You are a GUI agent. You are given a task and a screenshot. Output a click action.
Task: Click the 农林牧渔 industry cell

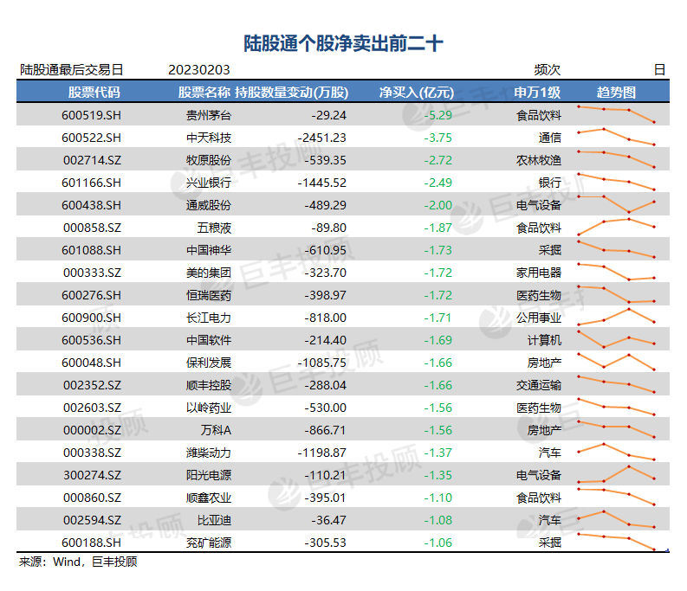tap(539, 160)
